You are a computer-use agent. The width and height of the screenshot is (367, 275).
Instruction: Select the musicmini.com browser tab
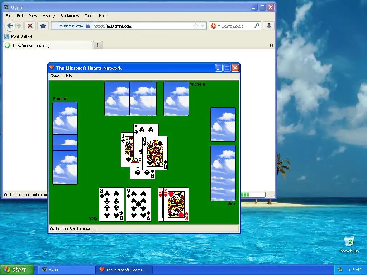pyautogui.click(x=48, y=45)
